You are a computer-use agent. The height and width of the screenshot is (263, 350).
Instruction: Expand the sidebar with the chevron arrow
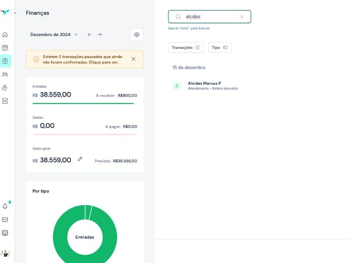(x=14, y=13)
